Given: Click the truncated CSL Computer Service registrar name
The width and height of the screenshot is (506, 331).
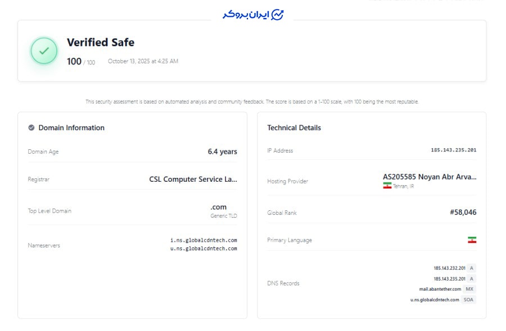Looking at the screenshot, I should click(x=193, y=180).
